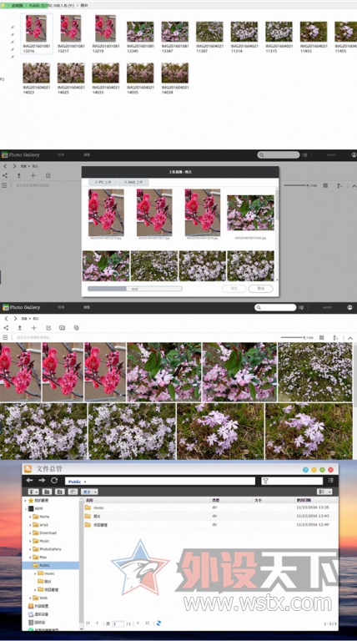Expand the Home folder in the tree

30,517
